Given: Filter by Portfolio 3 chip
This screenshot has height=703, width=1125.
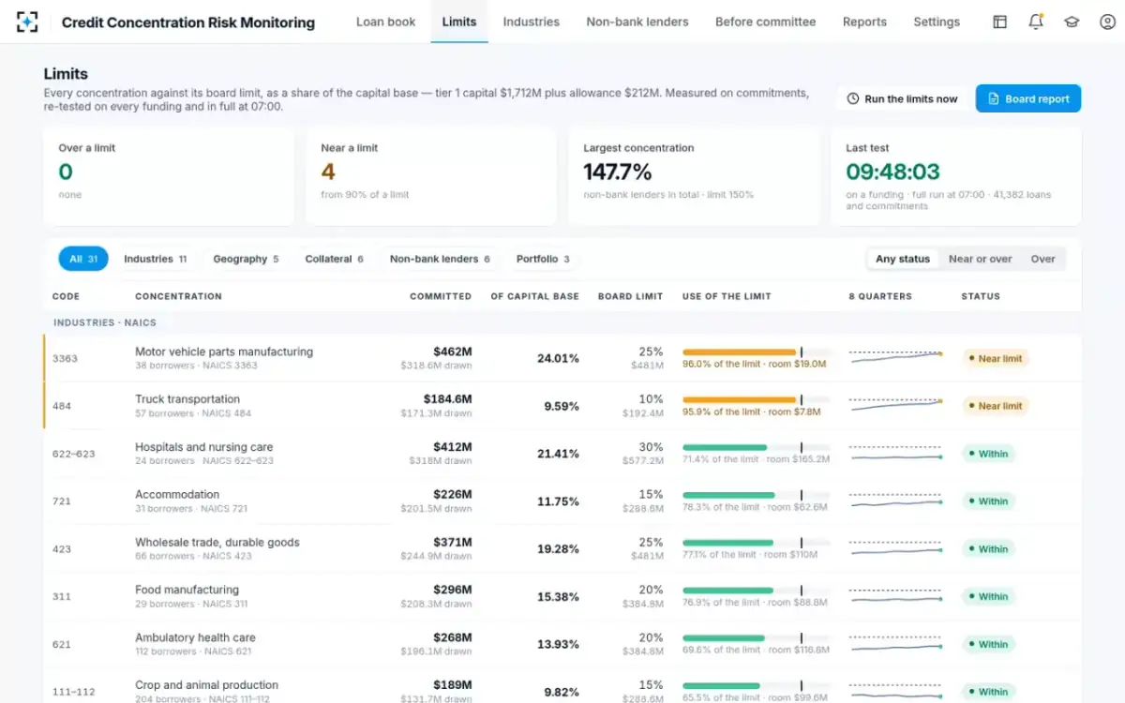Looking at the screenshot, I should coord(543,259).
